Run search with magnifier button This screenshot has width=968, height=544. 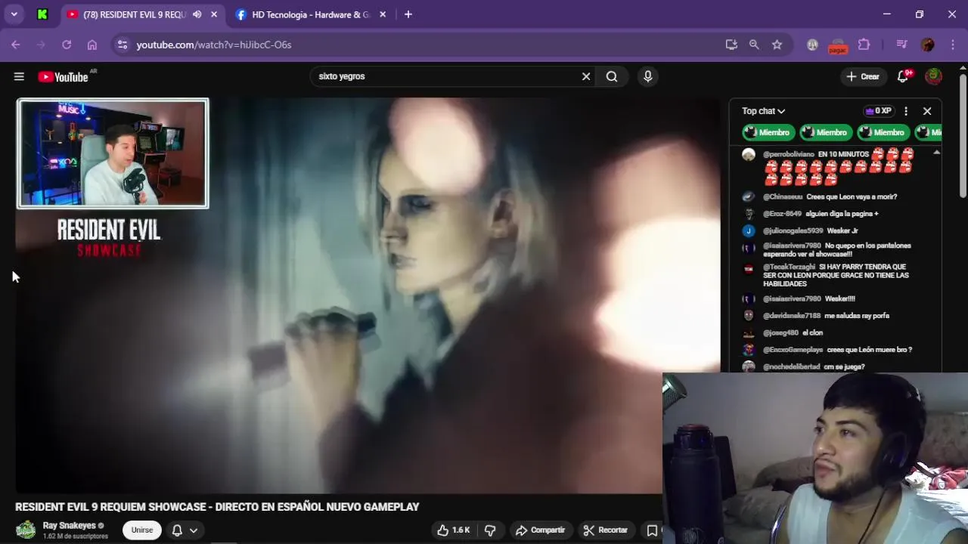[x=612, y=76]
